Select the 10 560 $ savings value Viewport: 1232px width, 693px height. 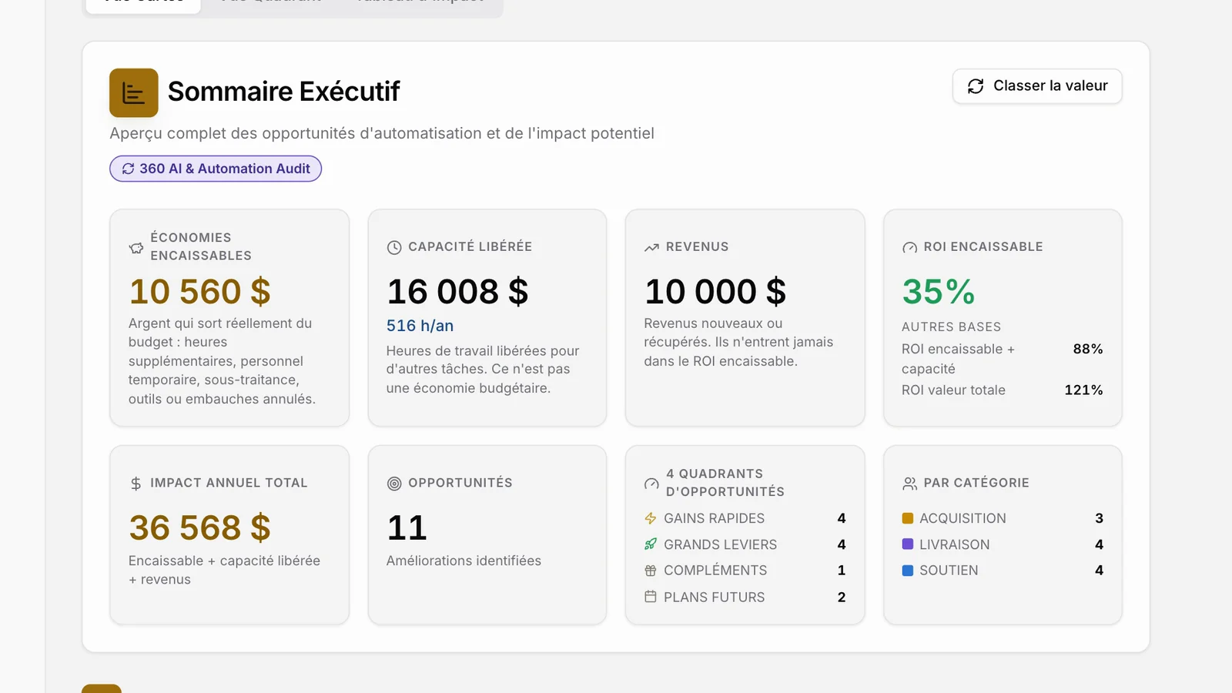(x=200, y=292)
